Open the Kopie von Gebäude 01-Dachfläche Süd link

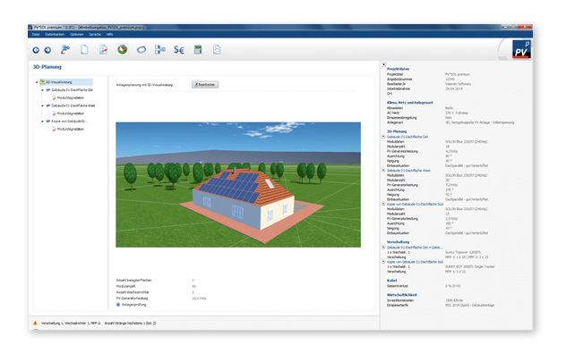click(416, 204)
